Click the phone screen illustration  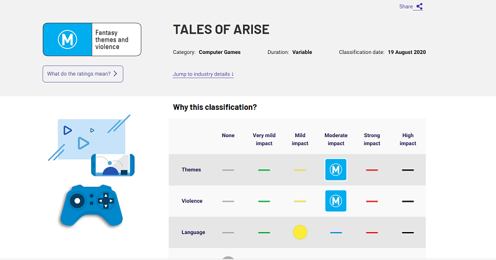tap(113, 164)
